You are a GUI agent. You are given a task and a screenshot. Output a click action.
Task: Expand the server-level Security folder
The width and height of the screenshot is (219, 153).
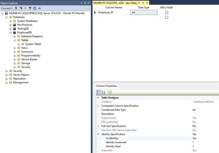pyautogui.click(x=6, y=71)
